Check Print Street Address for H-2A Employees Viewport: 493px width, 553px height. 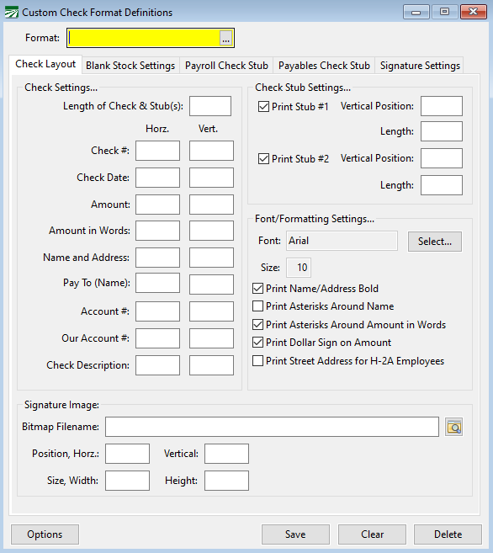click(x=257, y=361)
